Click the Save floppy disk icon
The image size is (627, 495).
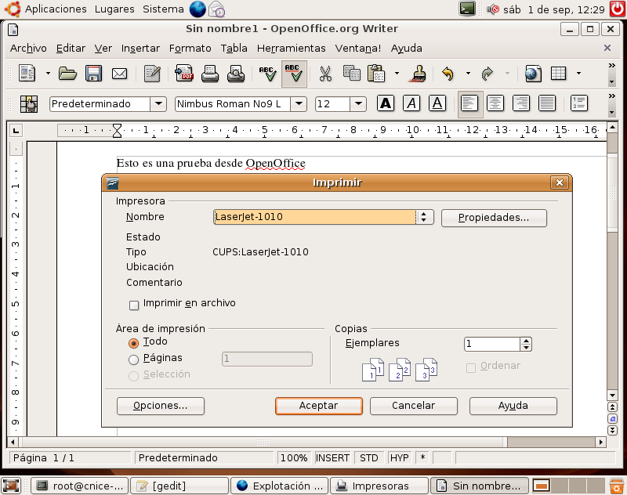coord(93,74)
